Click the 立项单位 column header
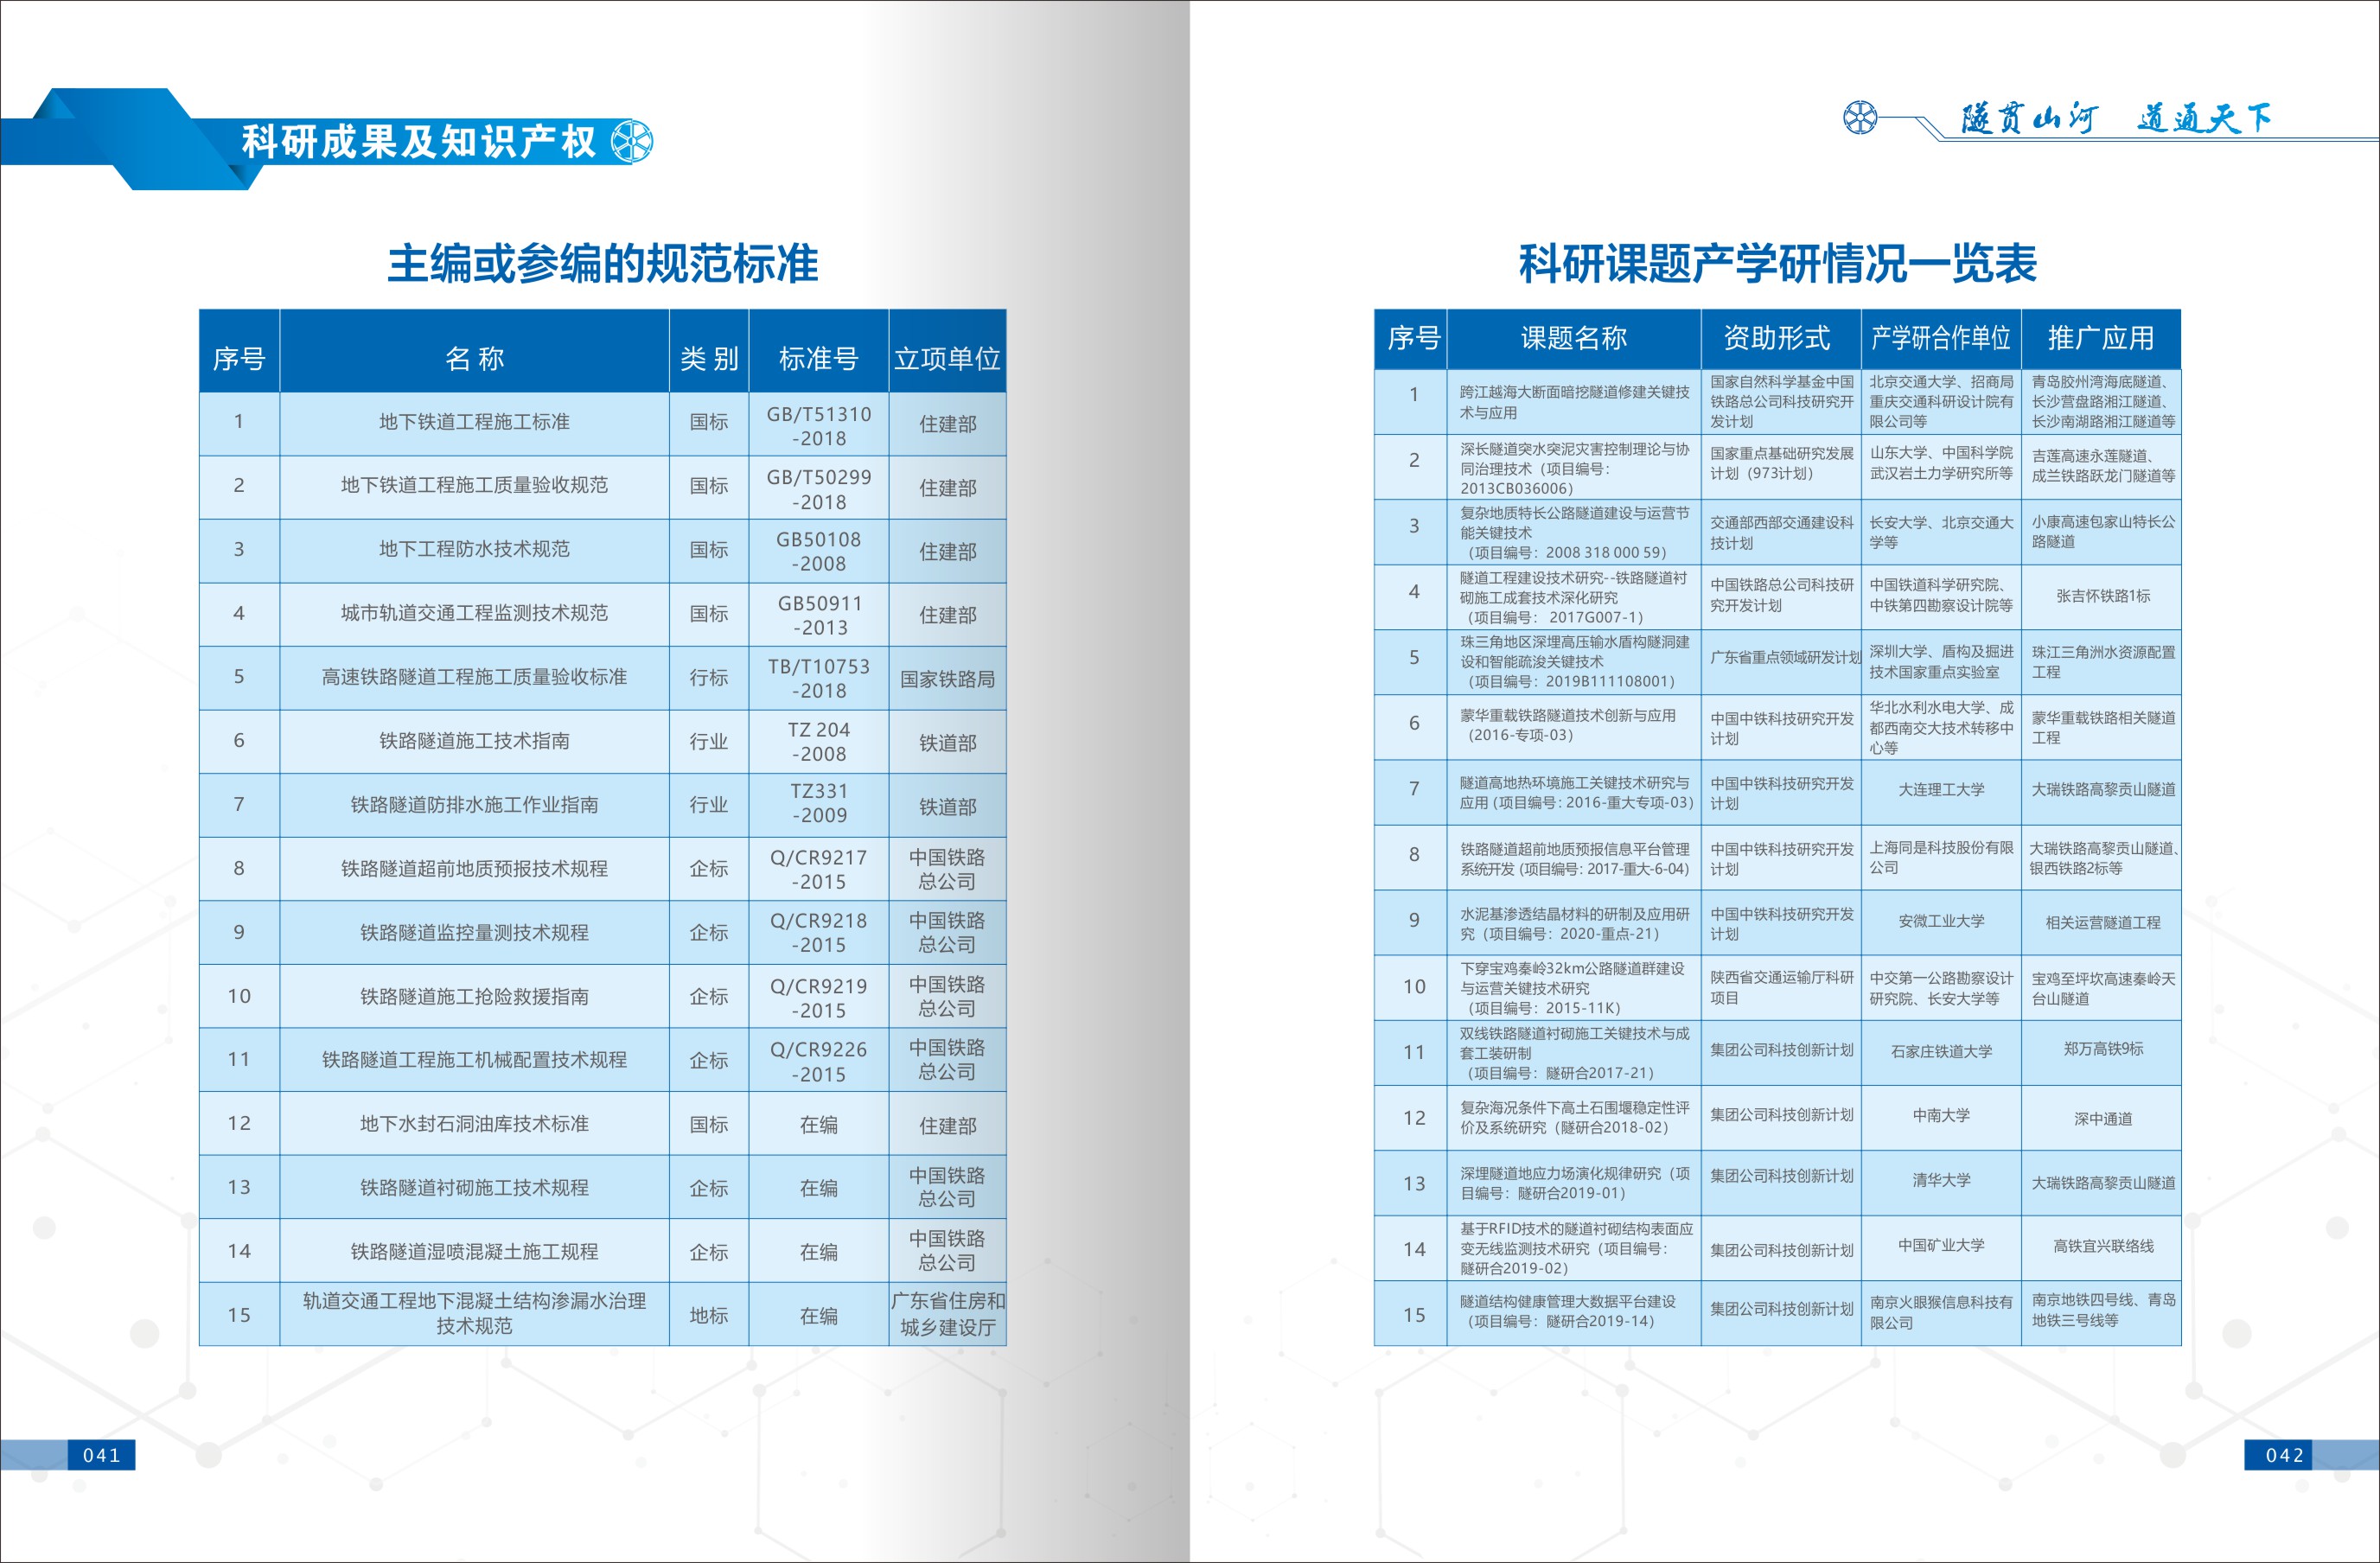2380x1563 pixels. (946, 358)
